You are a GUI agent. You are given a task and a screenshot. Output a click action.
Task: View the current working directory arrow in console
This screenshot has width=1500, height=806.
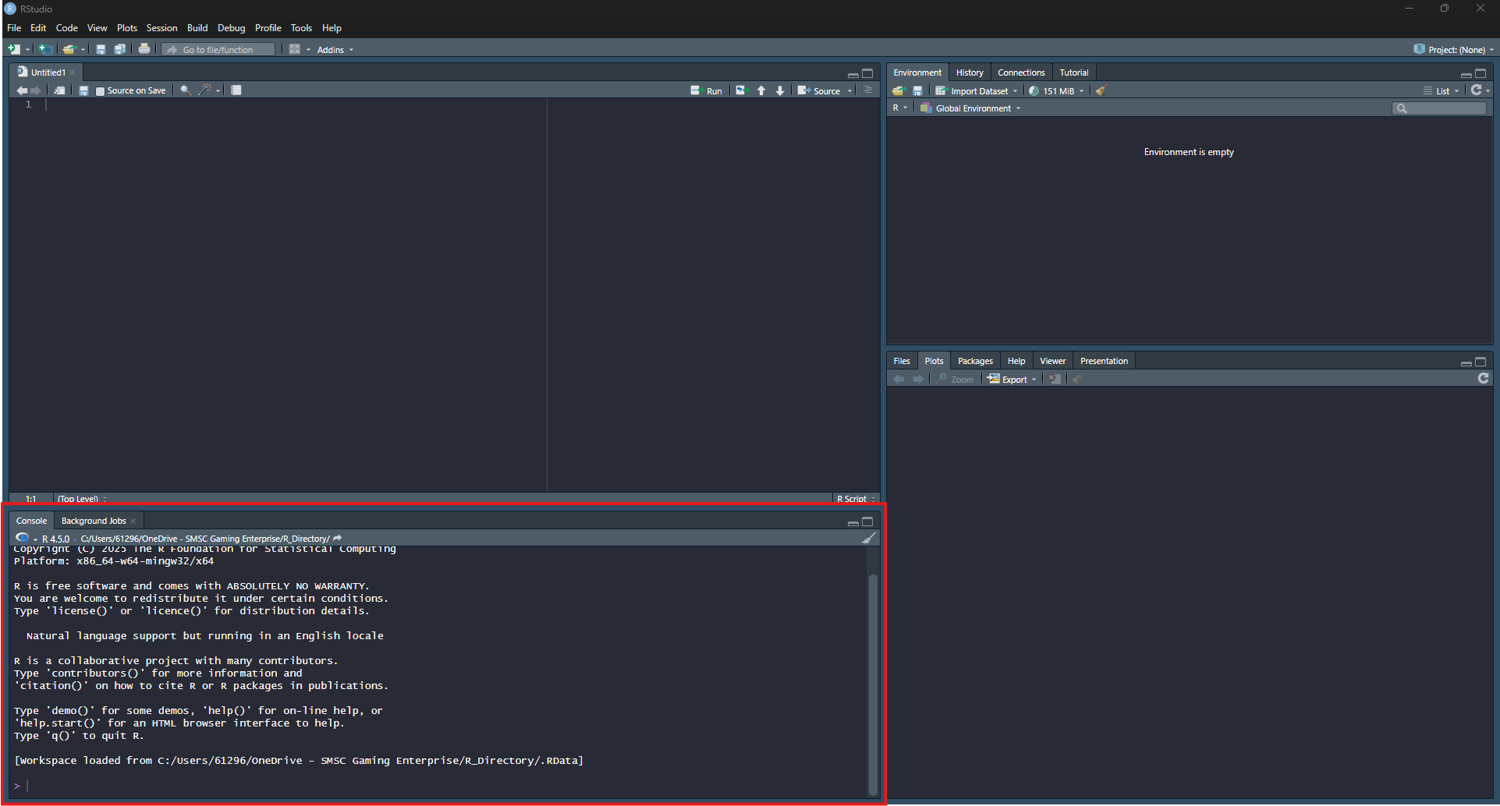pyautogui.click(x=338, y=538)
